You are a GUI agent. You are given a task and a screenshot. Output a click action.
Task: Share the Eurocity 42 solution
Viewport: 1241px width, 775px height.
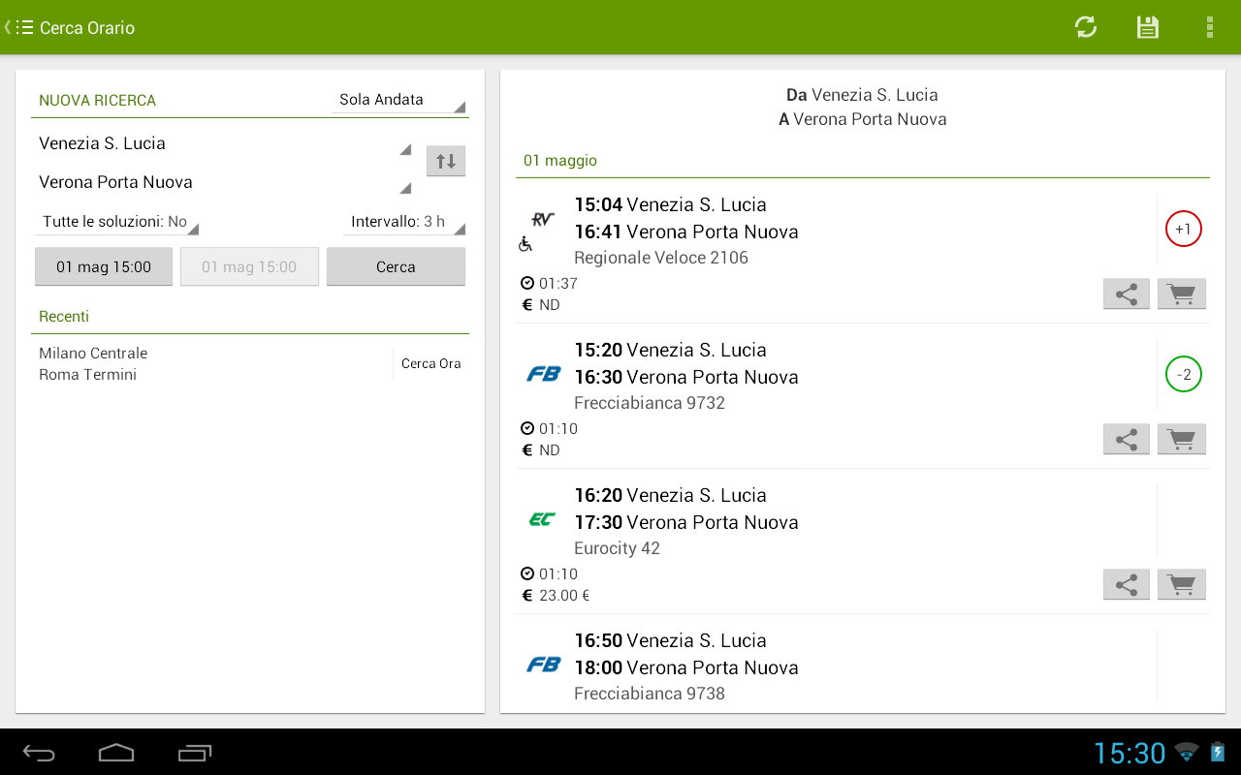click(x=1126, y=584)
